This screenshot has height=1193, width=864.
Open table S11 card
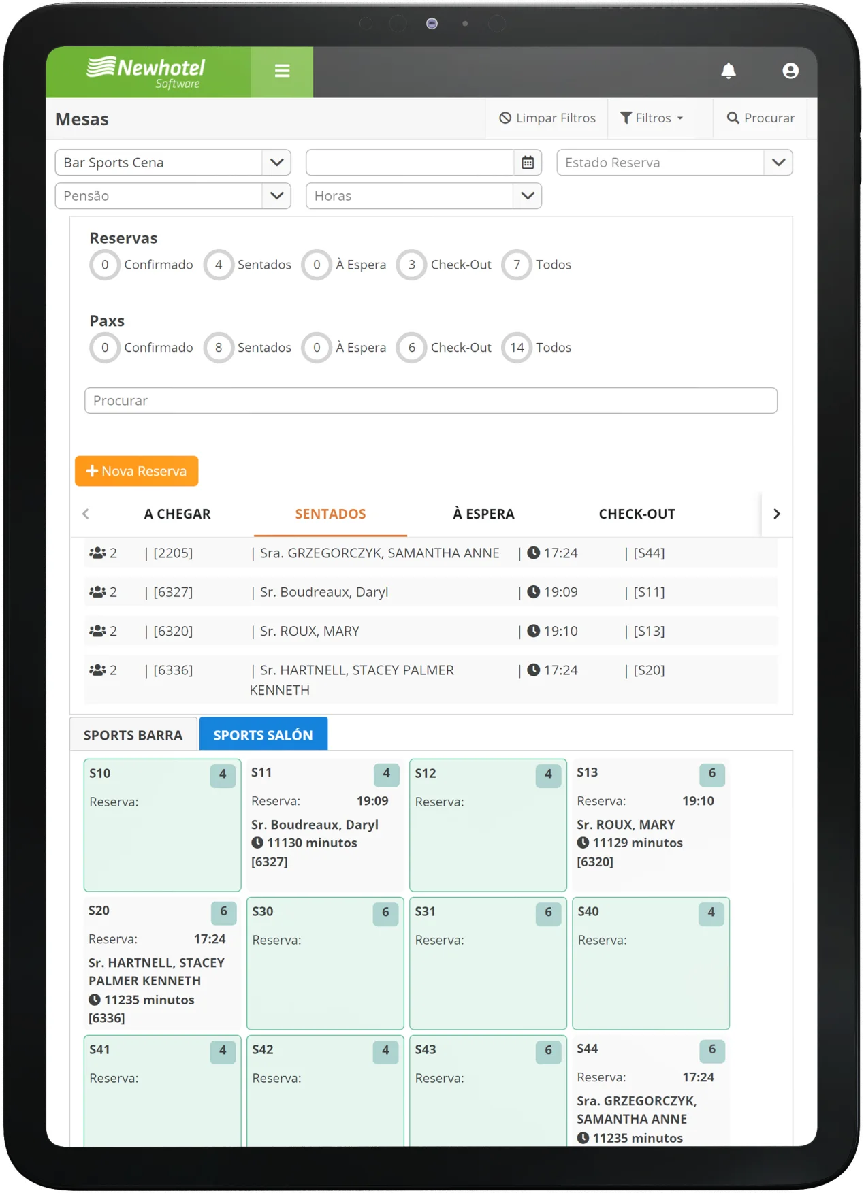(x=325, y=826)
